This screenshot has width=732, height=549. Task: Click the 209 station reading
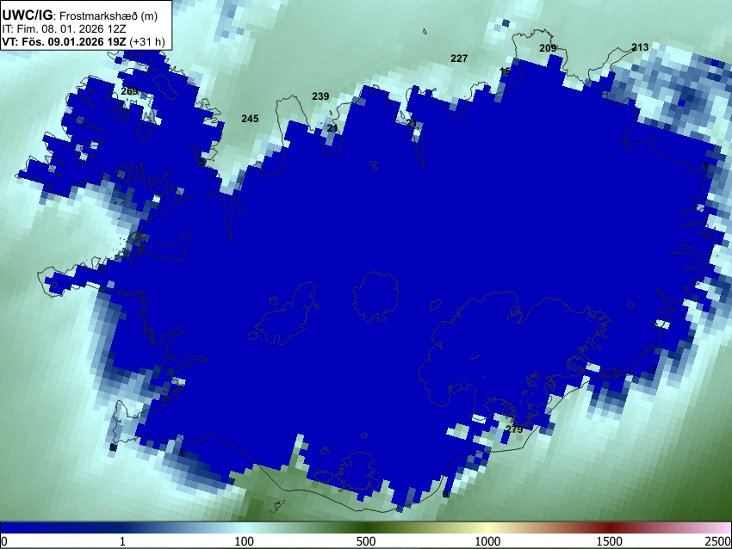(x=548, y=48)
